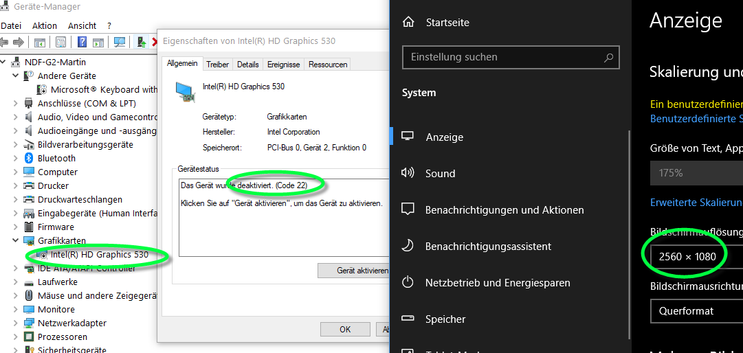Click the Sound speaker icon in Settings

(x=408, y=172)
